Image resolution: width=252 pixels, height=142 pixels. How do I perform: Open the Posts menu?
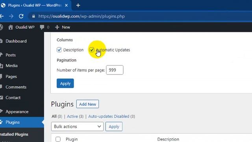point(11,55)
